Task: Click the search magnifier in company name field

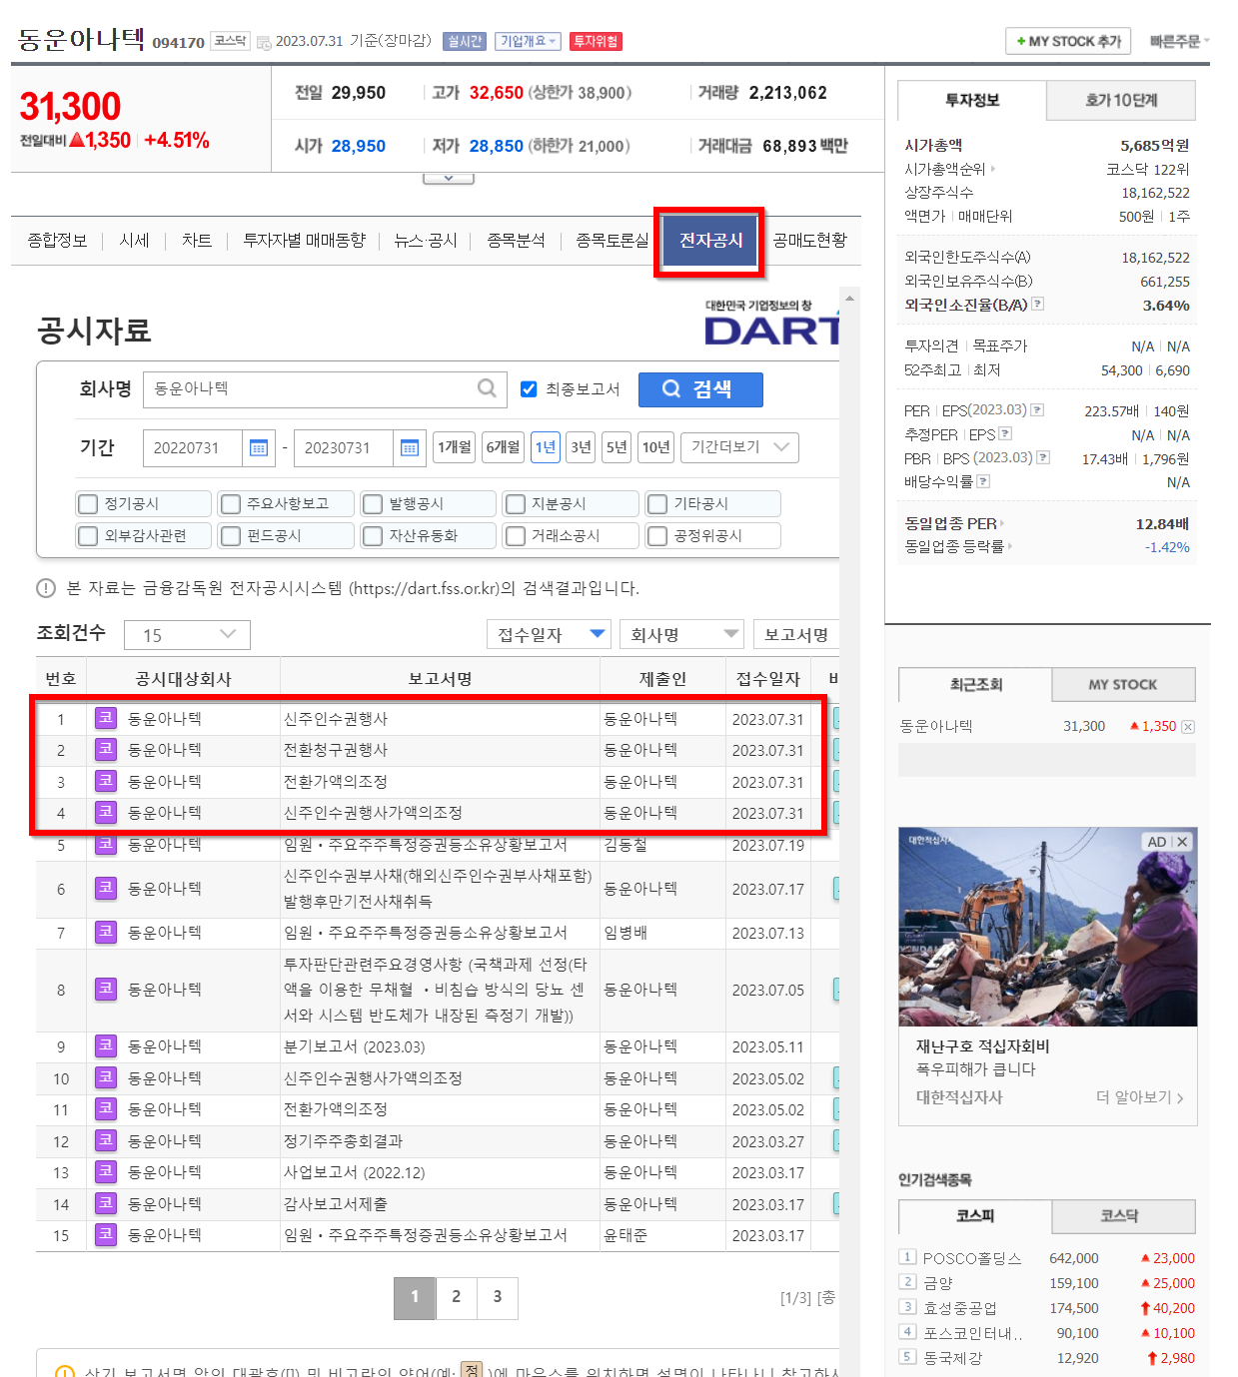Action: click(487, 388)
